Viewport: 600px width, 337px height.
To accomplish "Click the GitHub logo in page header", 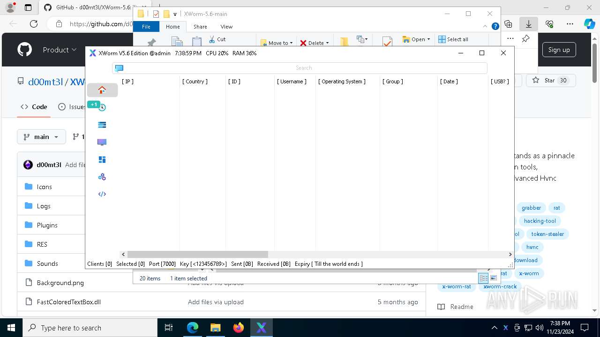I will [24, 50].
